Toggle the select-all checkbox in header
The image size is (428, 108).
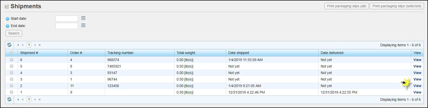coord(12,53)
